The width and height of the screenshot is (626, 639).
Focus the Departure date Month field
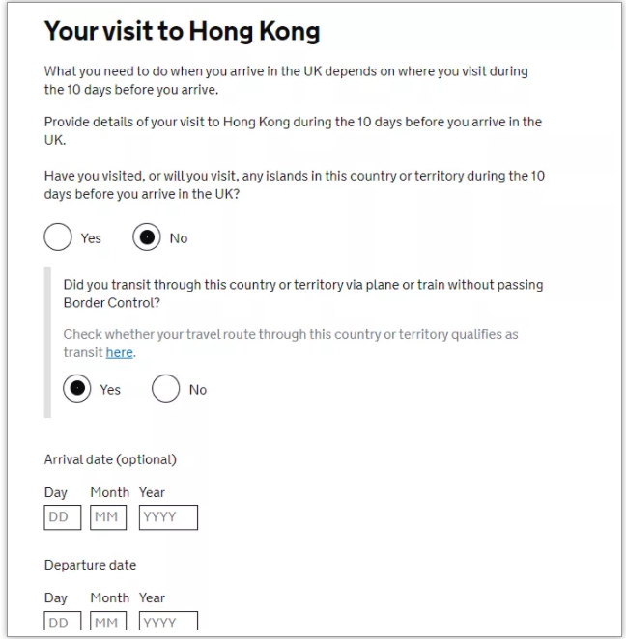108,621
